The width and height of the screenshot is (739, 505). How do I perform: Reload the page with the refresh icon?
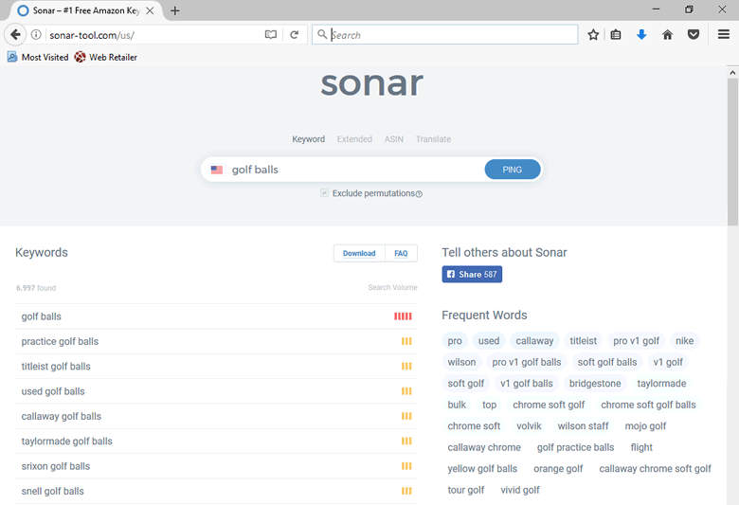295,35
